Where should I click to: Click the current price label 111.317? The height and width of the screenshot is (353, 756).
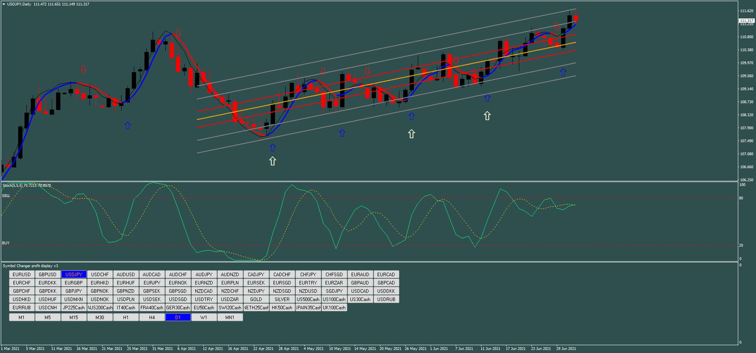click(746, 21)
